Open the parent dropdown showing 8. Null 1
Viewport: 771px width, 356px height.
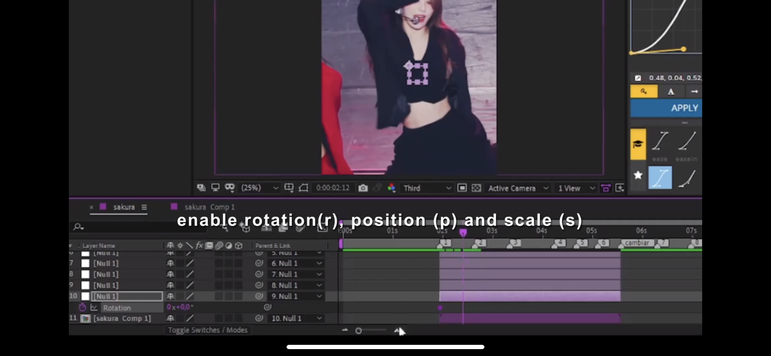point(296,285)
